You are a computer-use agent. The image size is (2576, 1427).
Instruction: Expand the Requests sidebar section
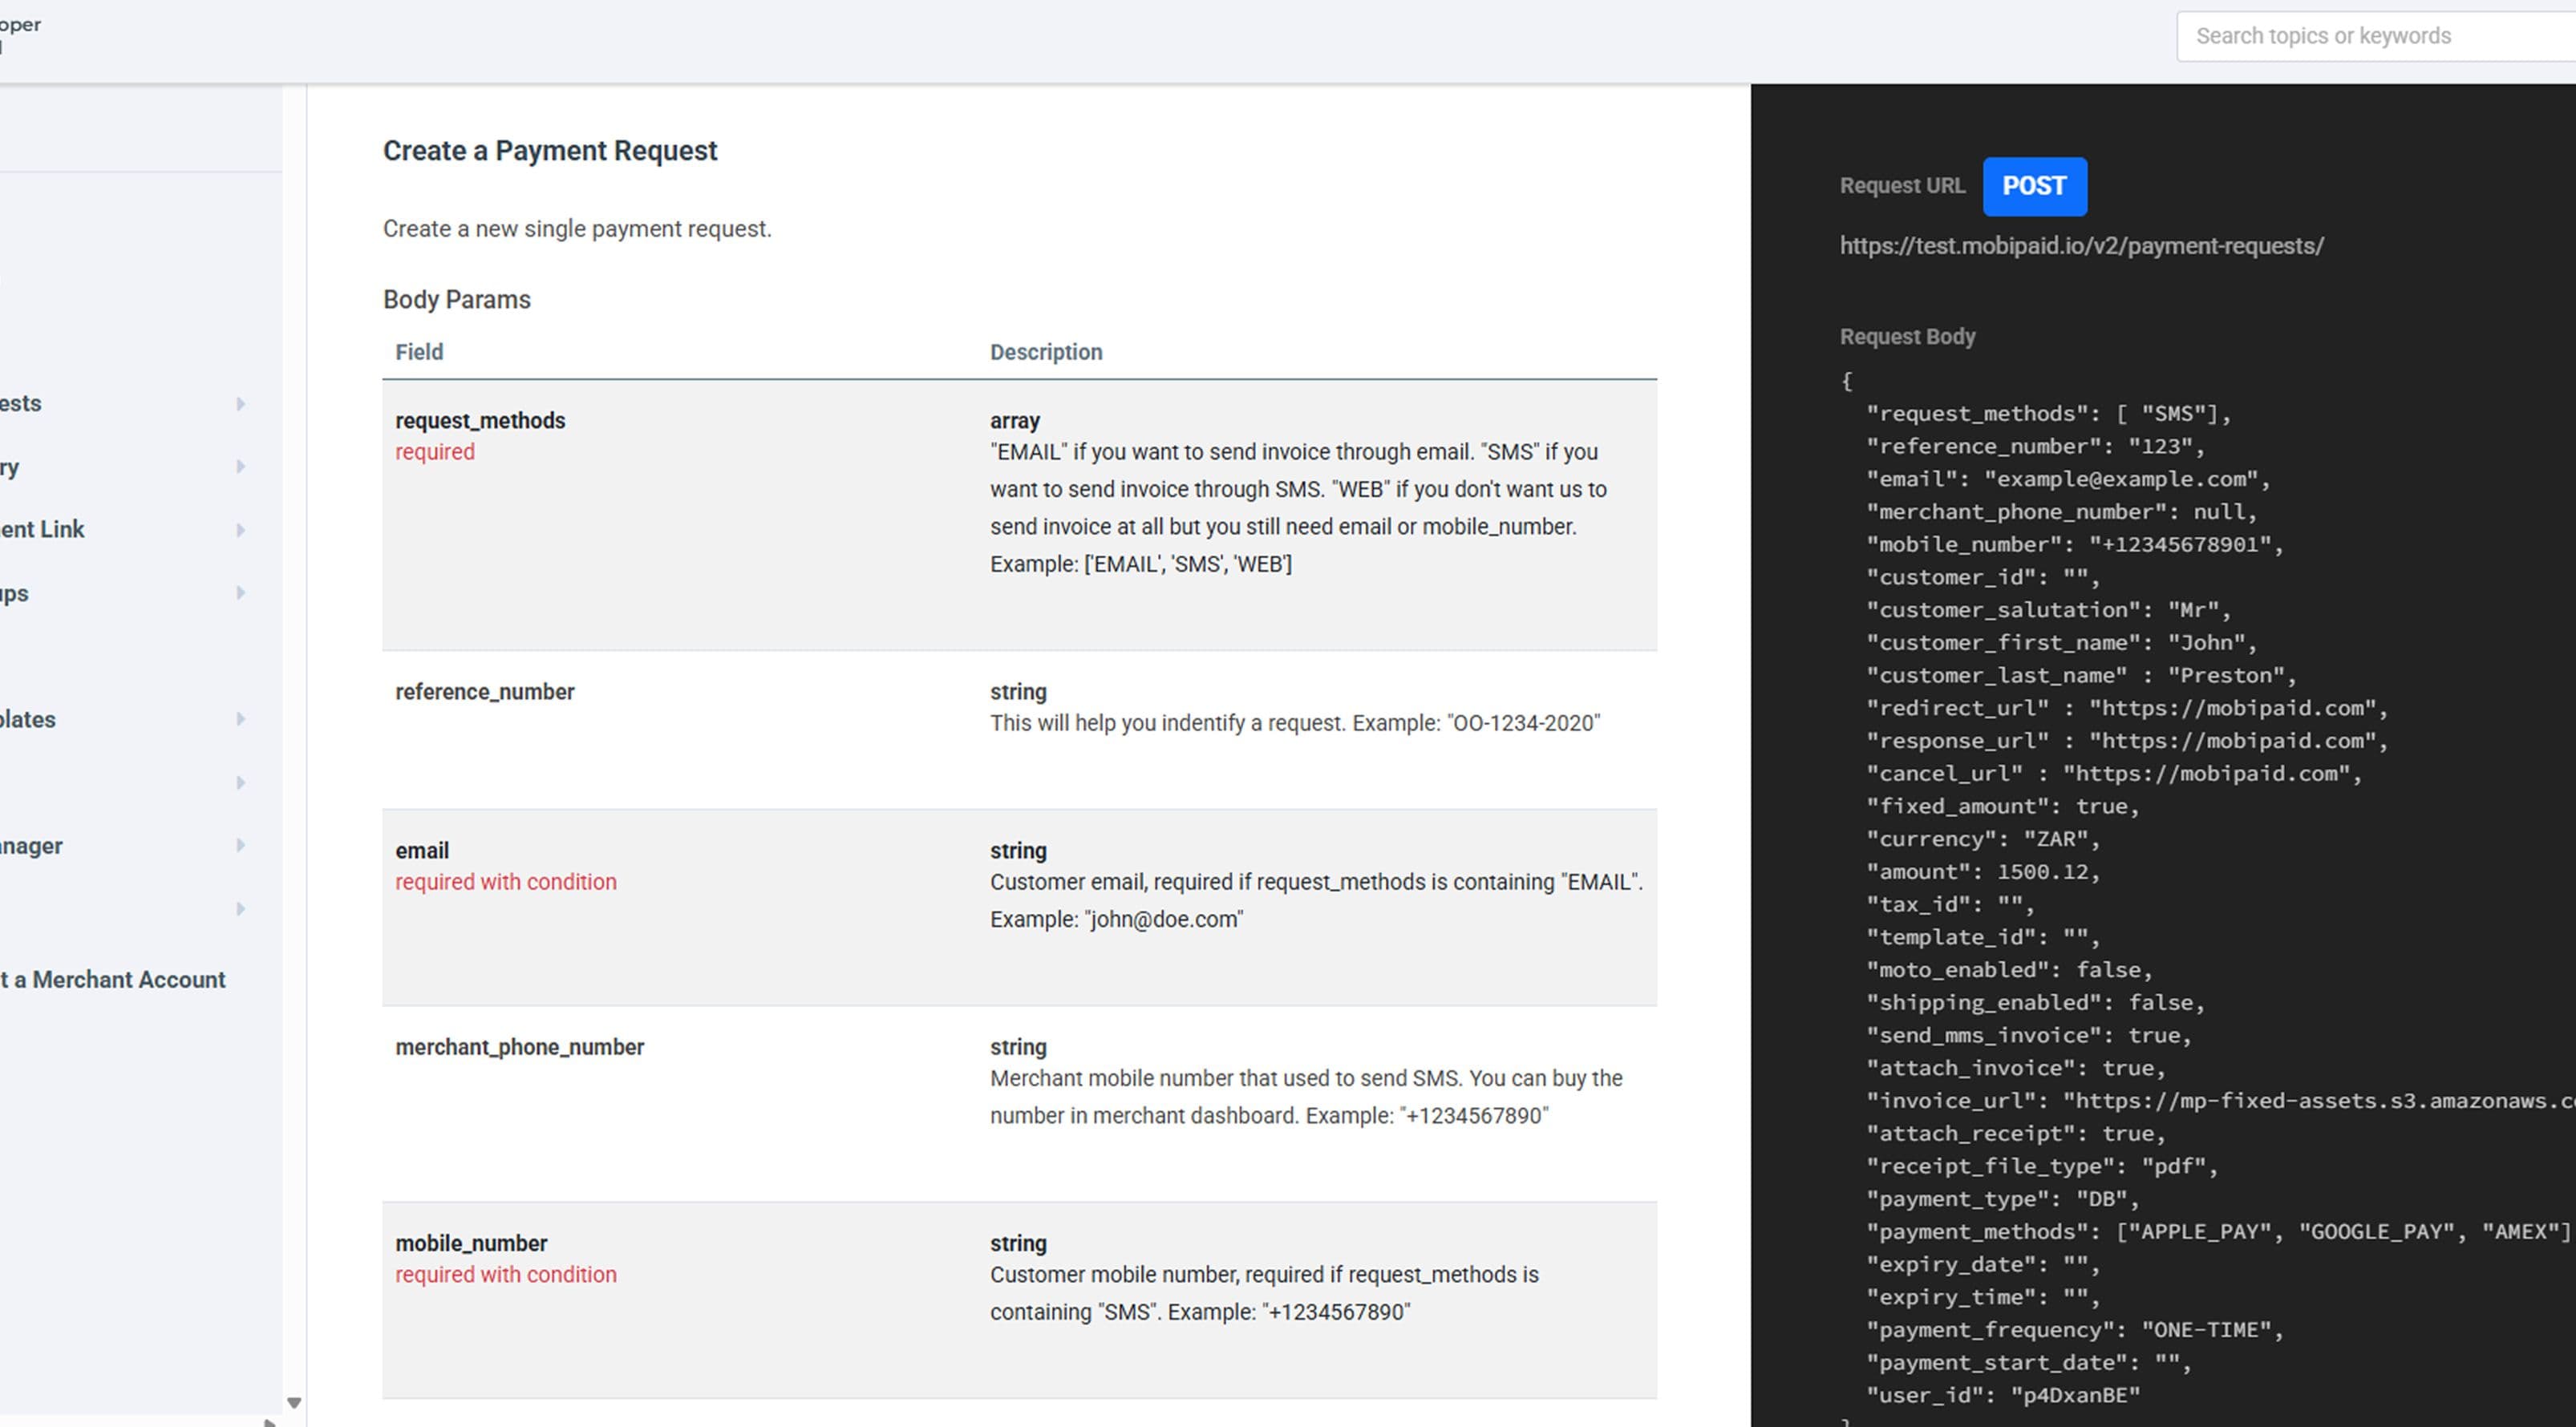pyautogui.click(x=240, y=402)
